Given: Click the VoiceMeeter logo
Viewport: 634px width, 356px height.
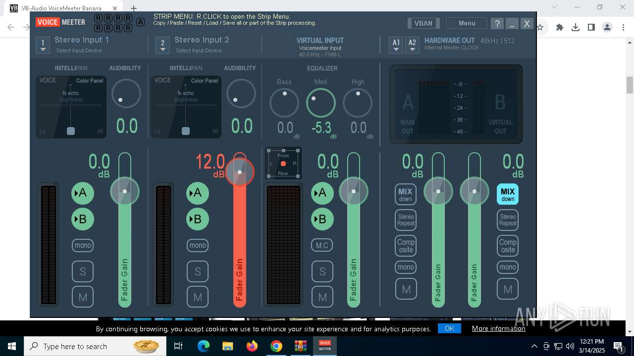Looking at the screenshot, I should click(60, 22).
